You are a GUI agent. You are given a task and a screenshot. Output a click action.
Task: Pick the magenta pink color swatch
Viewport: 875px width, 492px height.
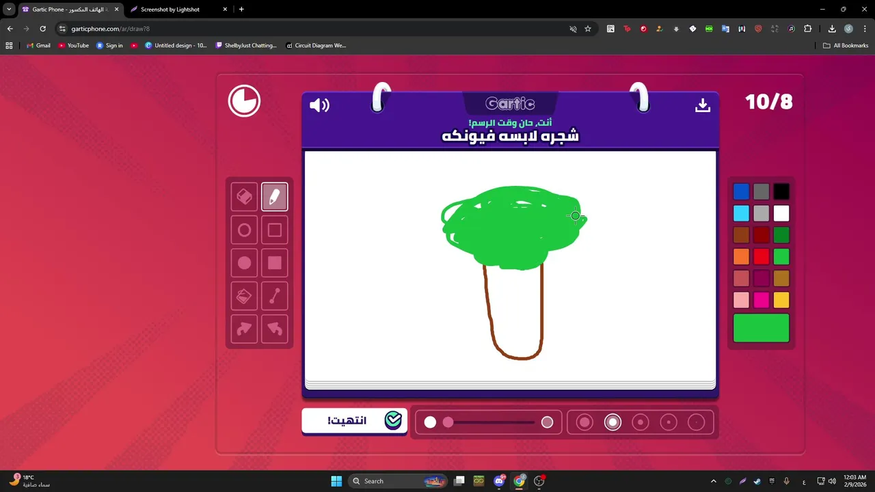[x=761, y=300]
